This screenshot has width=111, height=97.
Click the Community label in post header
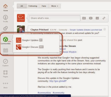click(63, 30)
